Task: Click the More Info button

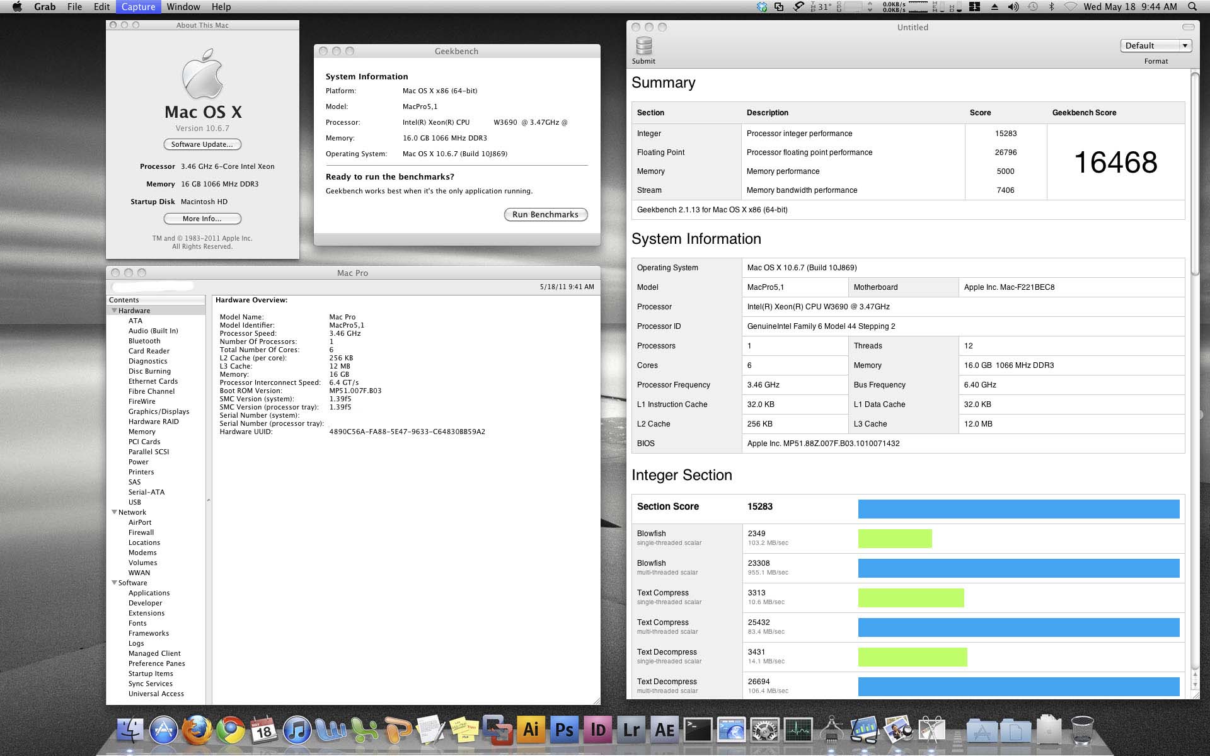Action: (x=202, y=219)
